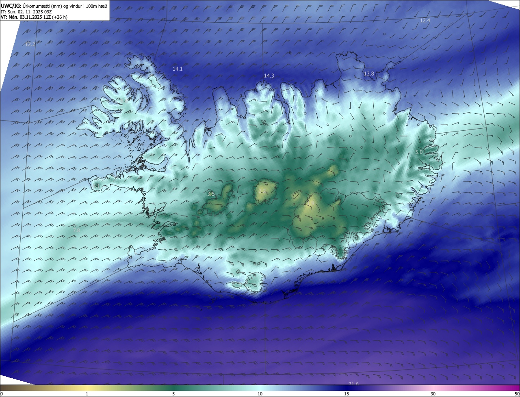The image size is (520, 397).
Task: Click the UWC/IG title line
Action: coord(54,6)
